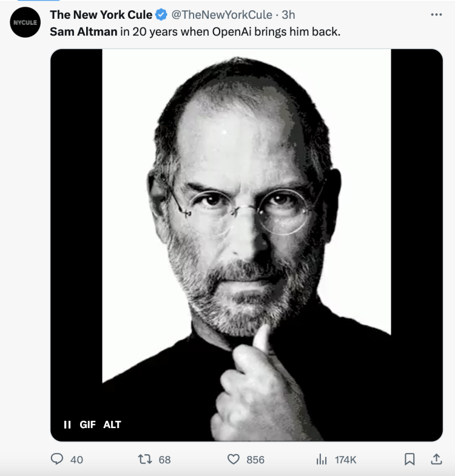
Task: Reply to the tweet via speech bubble icon
Action: pos(56,459)
